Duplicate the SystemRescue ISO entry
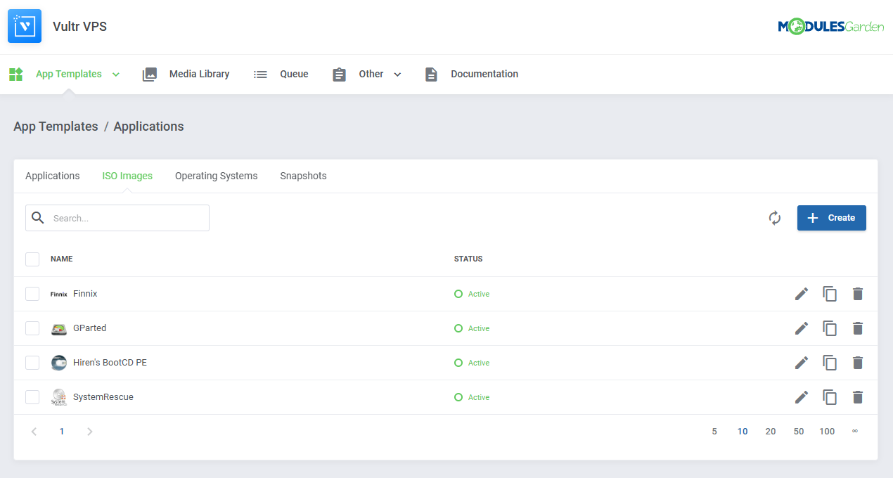This screenshot has height=478, width=893. [x=830, y=397]
